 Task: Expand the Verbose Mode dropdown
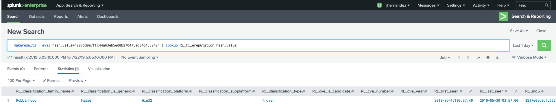click(x=529, y=57)
